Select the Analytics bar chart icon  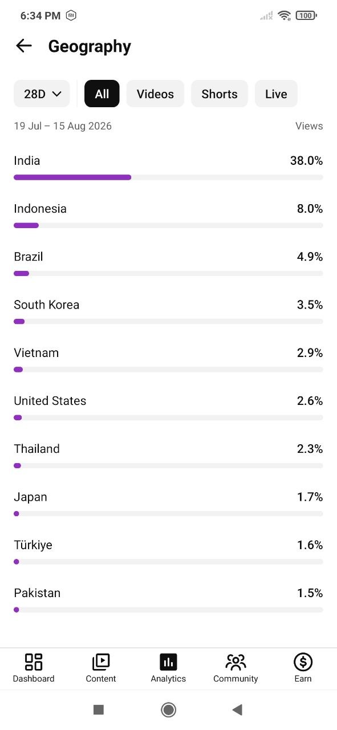tap(168, 662)
